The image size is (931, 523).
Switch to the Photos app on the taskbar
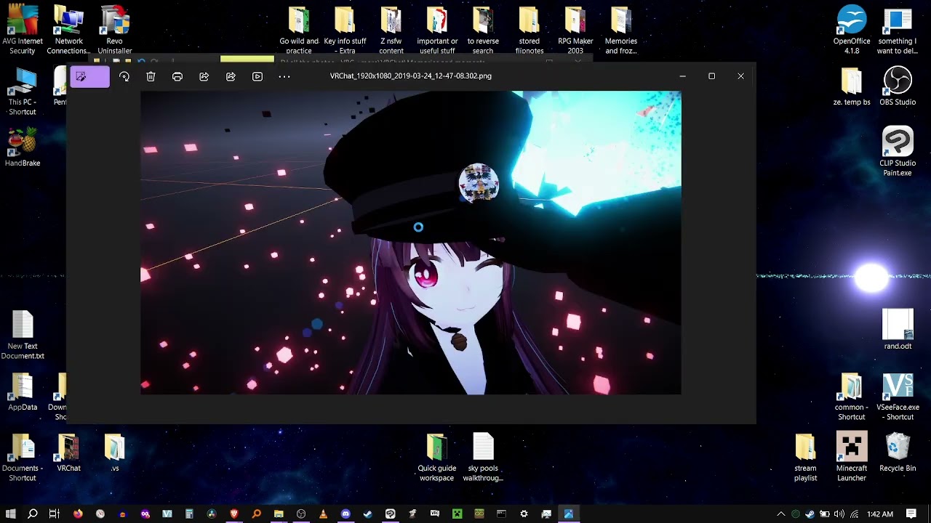[x=569, y=514]
